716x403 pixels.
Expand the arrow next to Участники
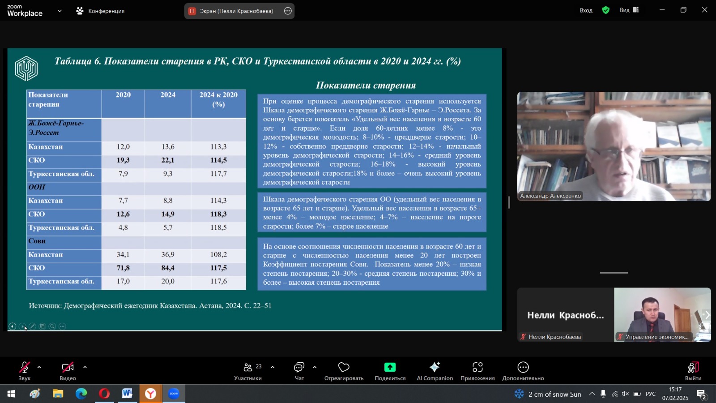click(273, 367)
